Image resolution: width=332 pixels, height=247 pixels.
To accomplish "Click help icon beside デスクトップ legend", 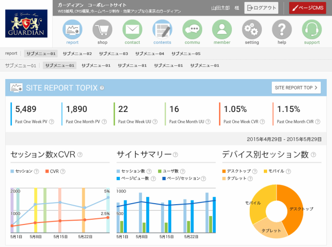I will point(255,171).
